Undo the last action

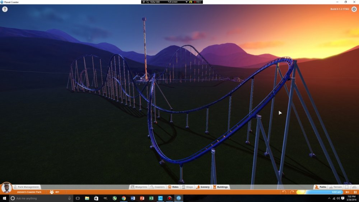pyautogui.click(x=284, y=192)
